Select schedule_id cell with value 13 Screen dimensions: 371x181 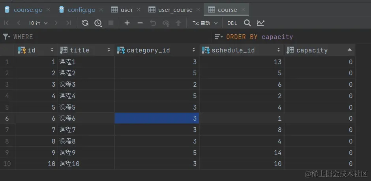point(242,62)
